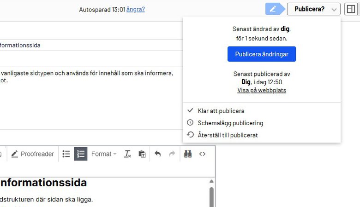Click the clock icon beside Schemalägg publicering
360x207 pixels.
[x=190, y=123]
